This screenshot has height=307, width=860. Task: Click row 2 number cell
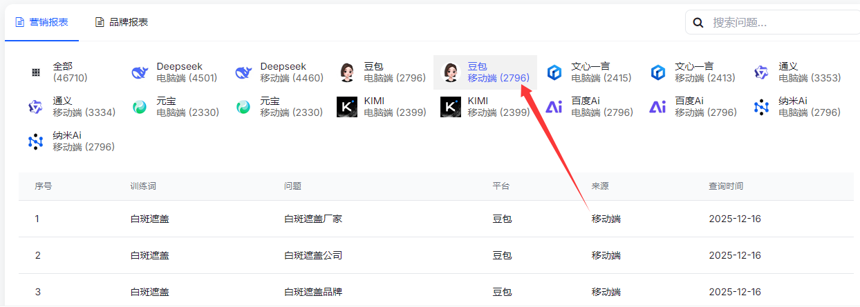click(x=38, y=255)
